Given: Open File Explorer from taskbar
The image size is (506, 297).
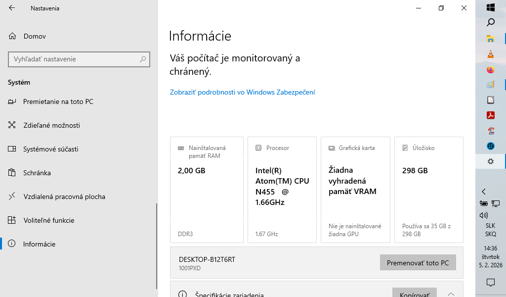Looking at the screenshot, I should coord(490,39).
